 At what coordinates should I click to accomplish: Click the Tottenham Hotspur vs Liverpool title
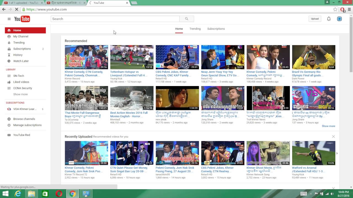129,74
